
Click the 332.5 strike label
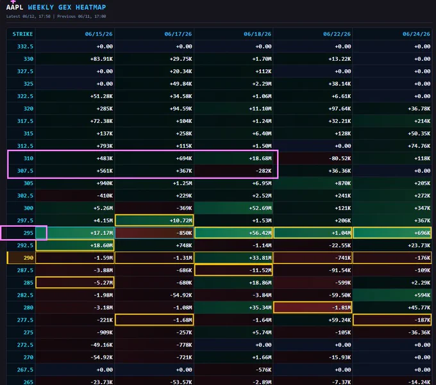(x=25, y=46)
